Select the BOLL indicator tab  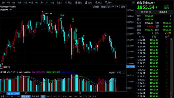click(13, 96)
